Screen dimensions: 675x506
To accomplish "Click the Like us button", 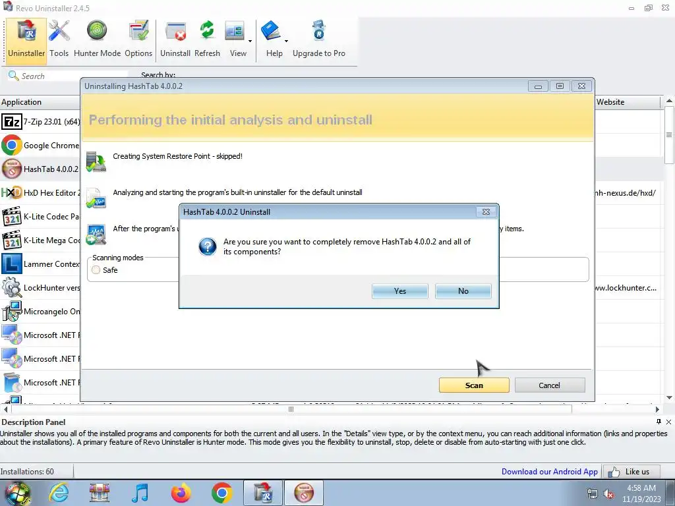I will [x=633, y=472].
